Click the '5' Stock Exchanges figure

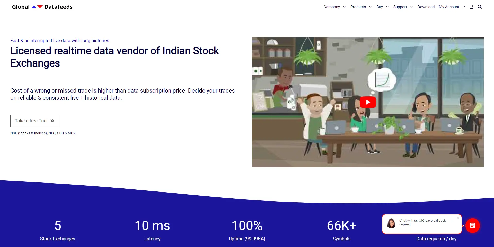tap(58, 226)
